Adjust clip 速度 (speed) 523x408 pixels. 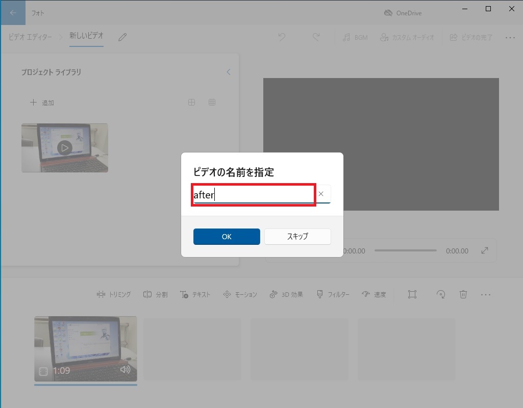tap(374, 294)
